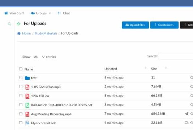The height and width of the screenshot is (130, 193).
Task: Click the Flyer content.odt document icon
Action: [27, 123]
